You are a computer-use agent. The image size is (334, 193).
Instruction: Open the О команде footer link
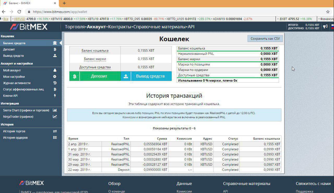[x=117, y=191]
